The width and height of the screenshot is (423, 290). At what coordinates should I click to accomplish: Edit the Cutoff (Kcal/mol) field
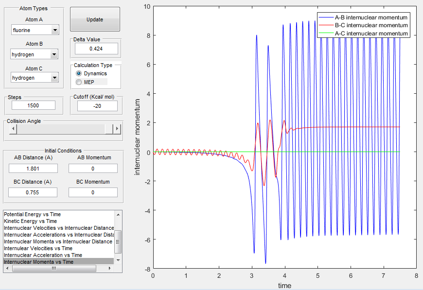click(97, 106)
